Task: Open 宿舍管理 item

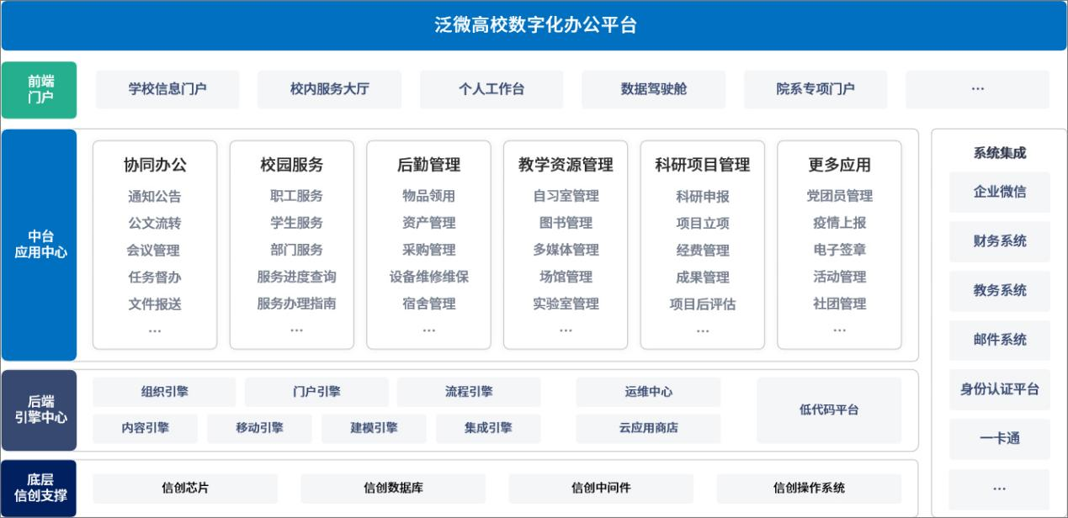Action: coord(429,304)
